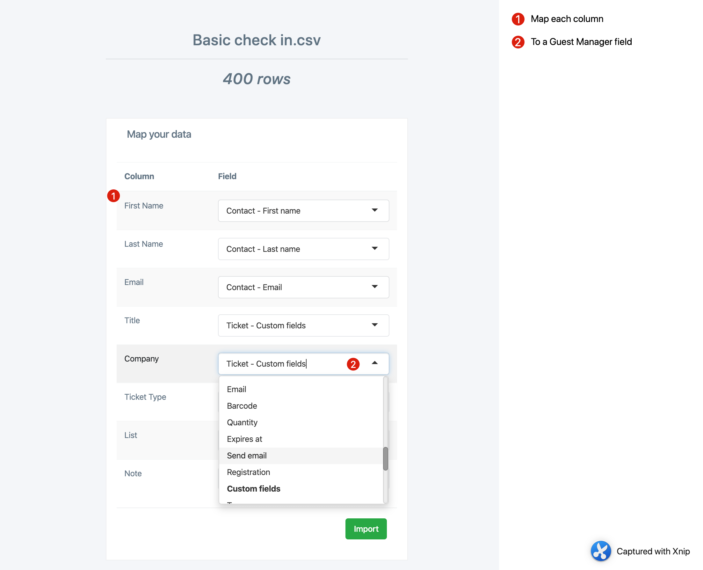Click the dropdown arrow for Last Name

coord(375,249)
